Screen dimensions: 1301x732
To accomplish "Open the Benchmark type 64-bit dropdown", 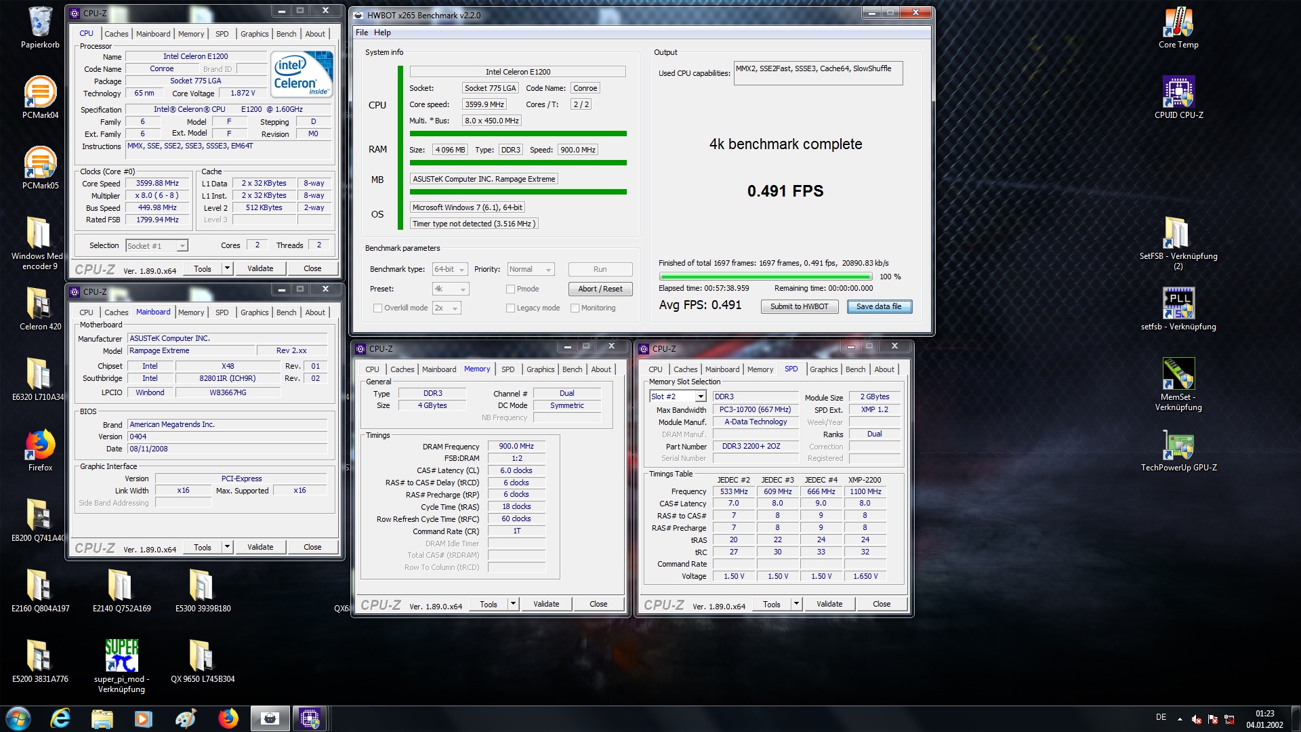I will point(450,269).
